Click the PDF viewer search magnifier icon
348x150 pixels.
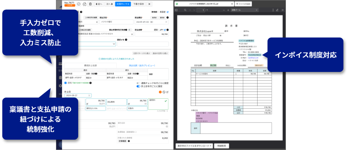point(185,10)
